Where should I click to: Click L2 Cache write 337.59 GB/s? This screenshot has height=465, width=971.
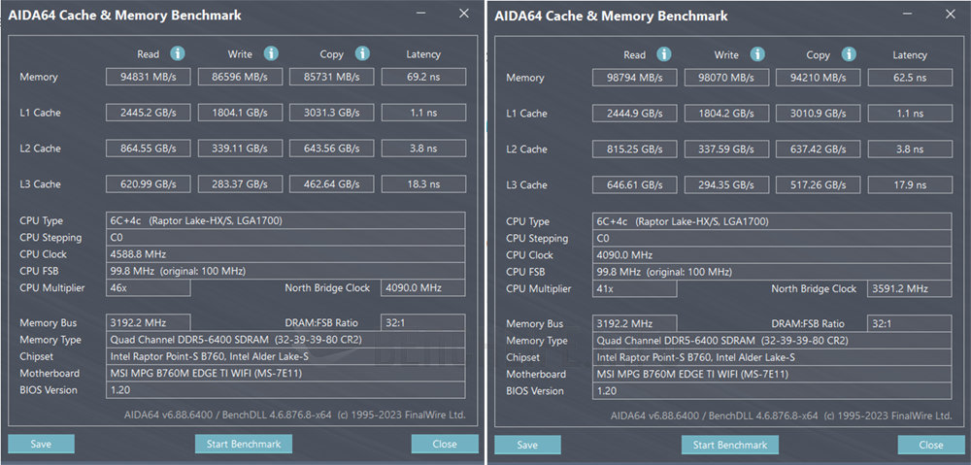tap(727, 149)
